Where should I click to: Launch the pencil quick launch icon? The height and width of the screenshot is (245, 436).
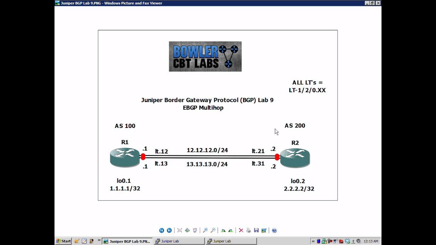[77, 241]
